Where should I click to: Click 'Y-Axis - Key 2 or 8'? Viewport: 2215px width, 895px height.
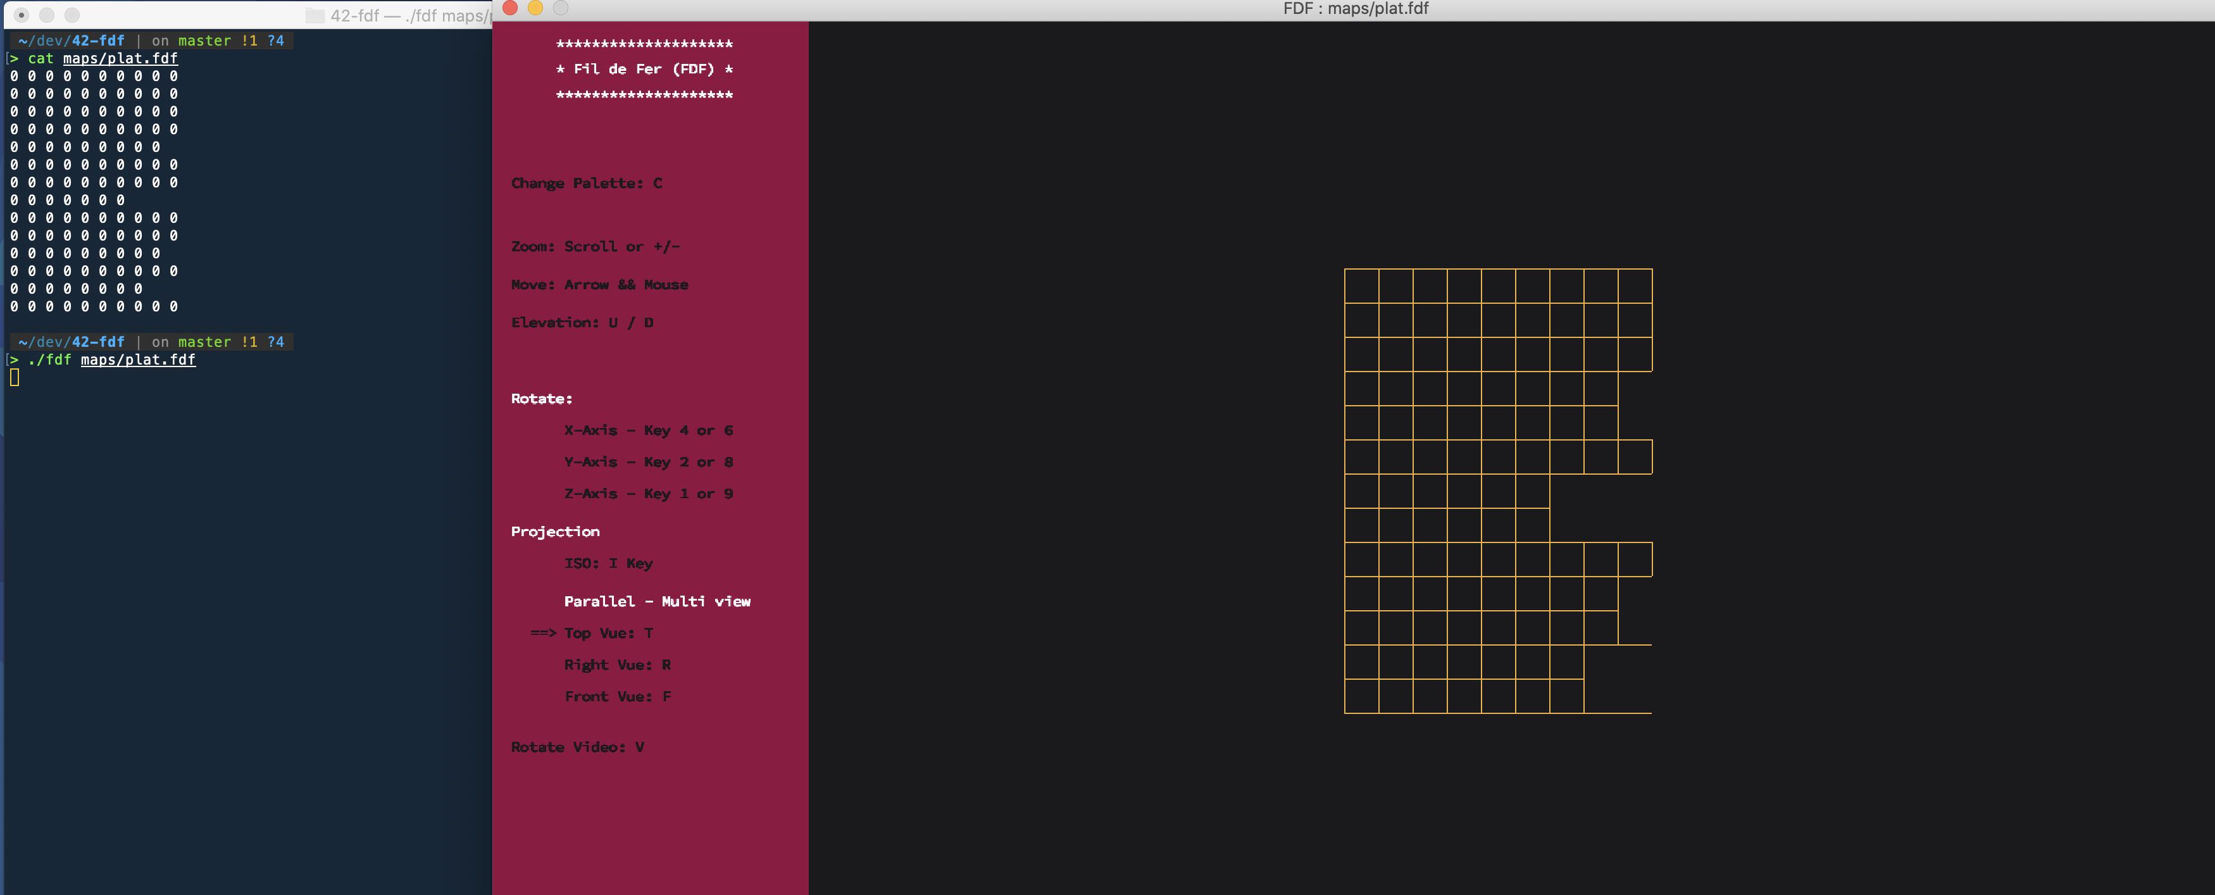pyautogui.click(x=648, y=463)
